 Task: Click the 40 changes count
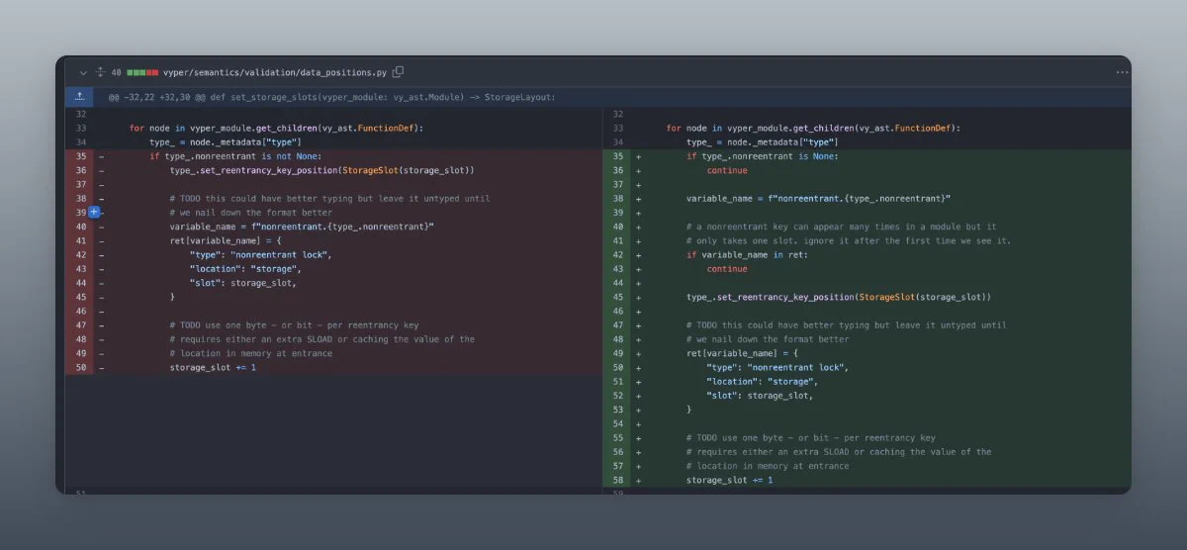[116, 72]
